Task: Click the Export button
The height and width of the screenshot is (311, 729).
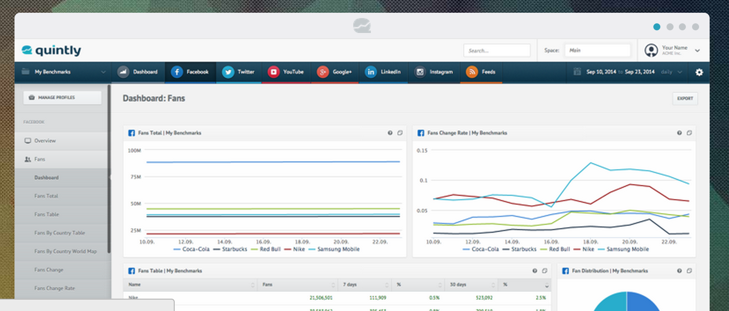Action: tap(685, 99)
